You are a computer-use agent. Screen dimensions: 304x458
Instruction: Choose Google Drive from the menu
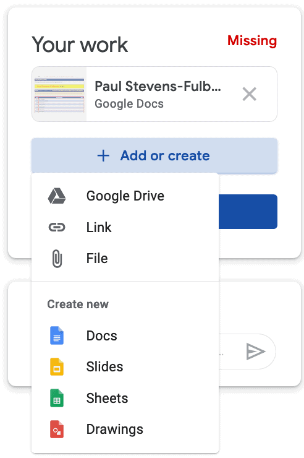[125, 196]
